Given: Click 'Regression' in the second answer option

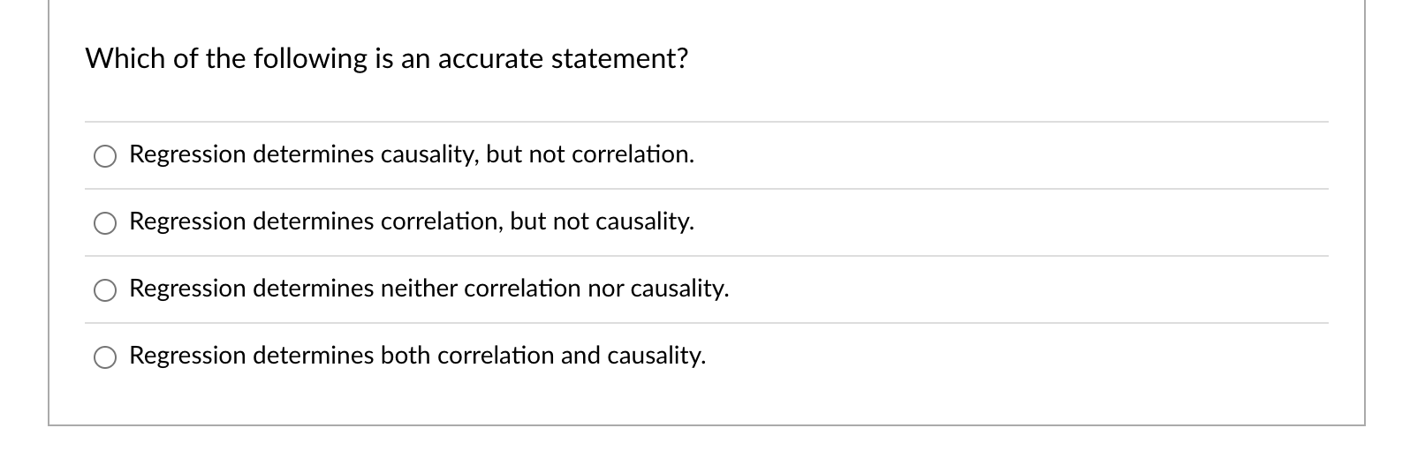Looking at the screenshot, I should [187, 221].
